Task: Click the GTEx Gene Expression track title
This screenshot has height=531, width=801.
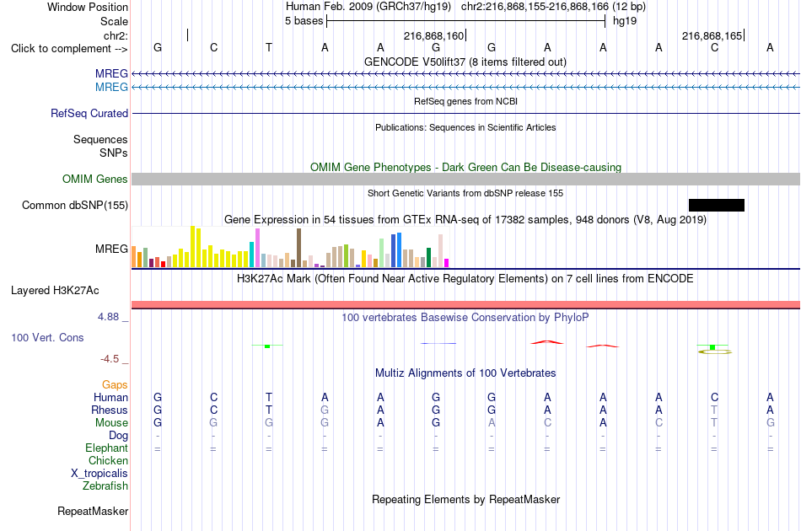Action: click(465, 220)
